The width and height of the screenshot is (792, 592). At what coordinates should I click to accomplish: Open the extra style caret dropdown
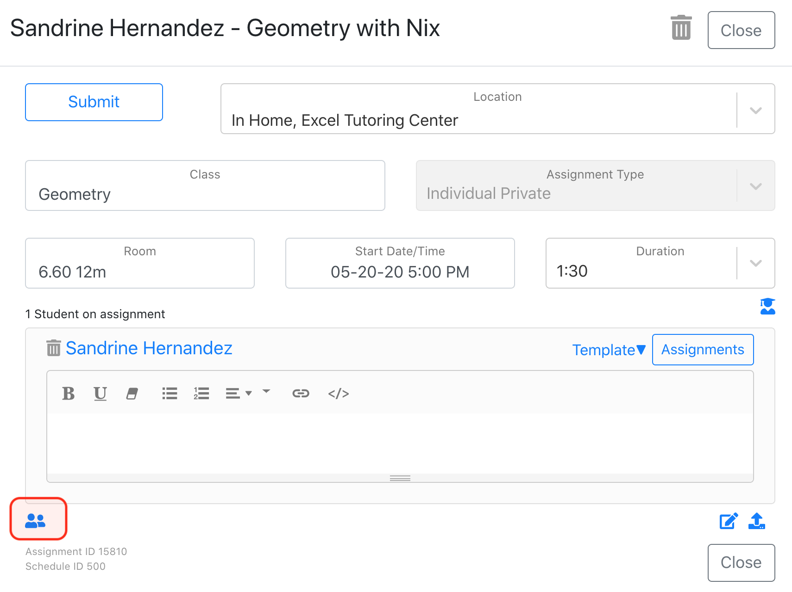(x=266, y=392)
